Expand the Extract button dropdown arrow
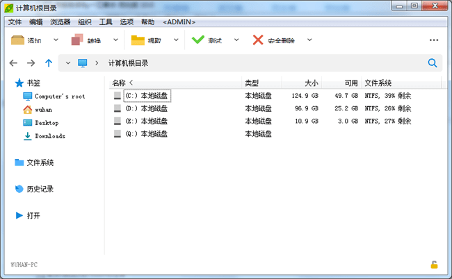The image size is (452, 279). [176, 40]
